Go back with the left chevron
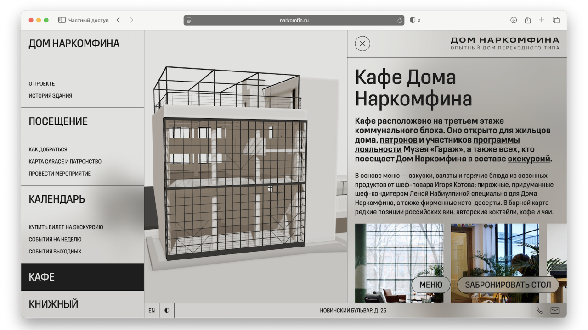588x330 pixels. (118, 20)
